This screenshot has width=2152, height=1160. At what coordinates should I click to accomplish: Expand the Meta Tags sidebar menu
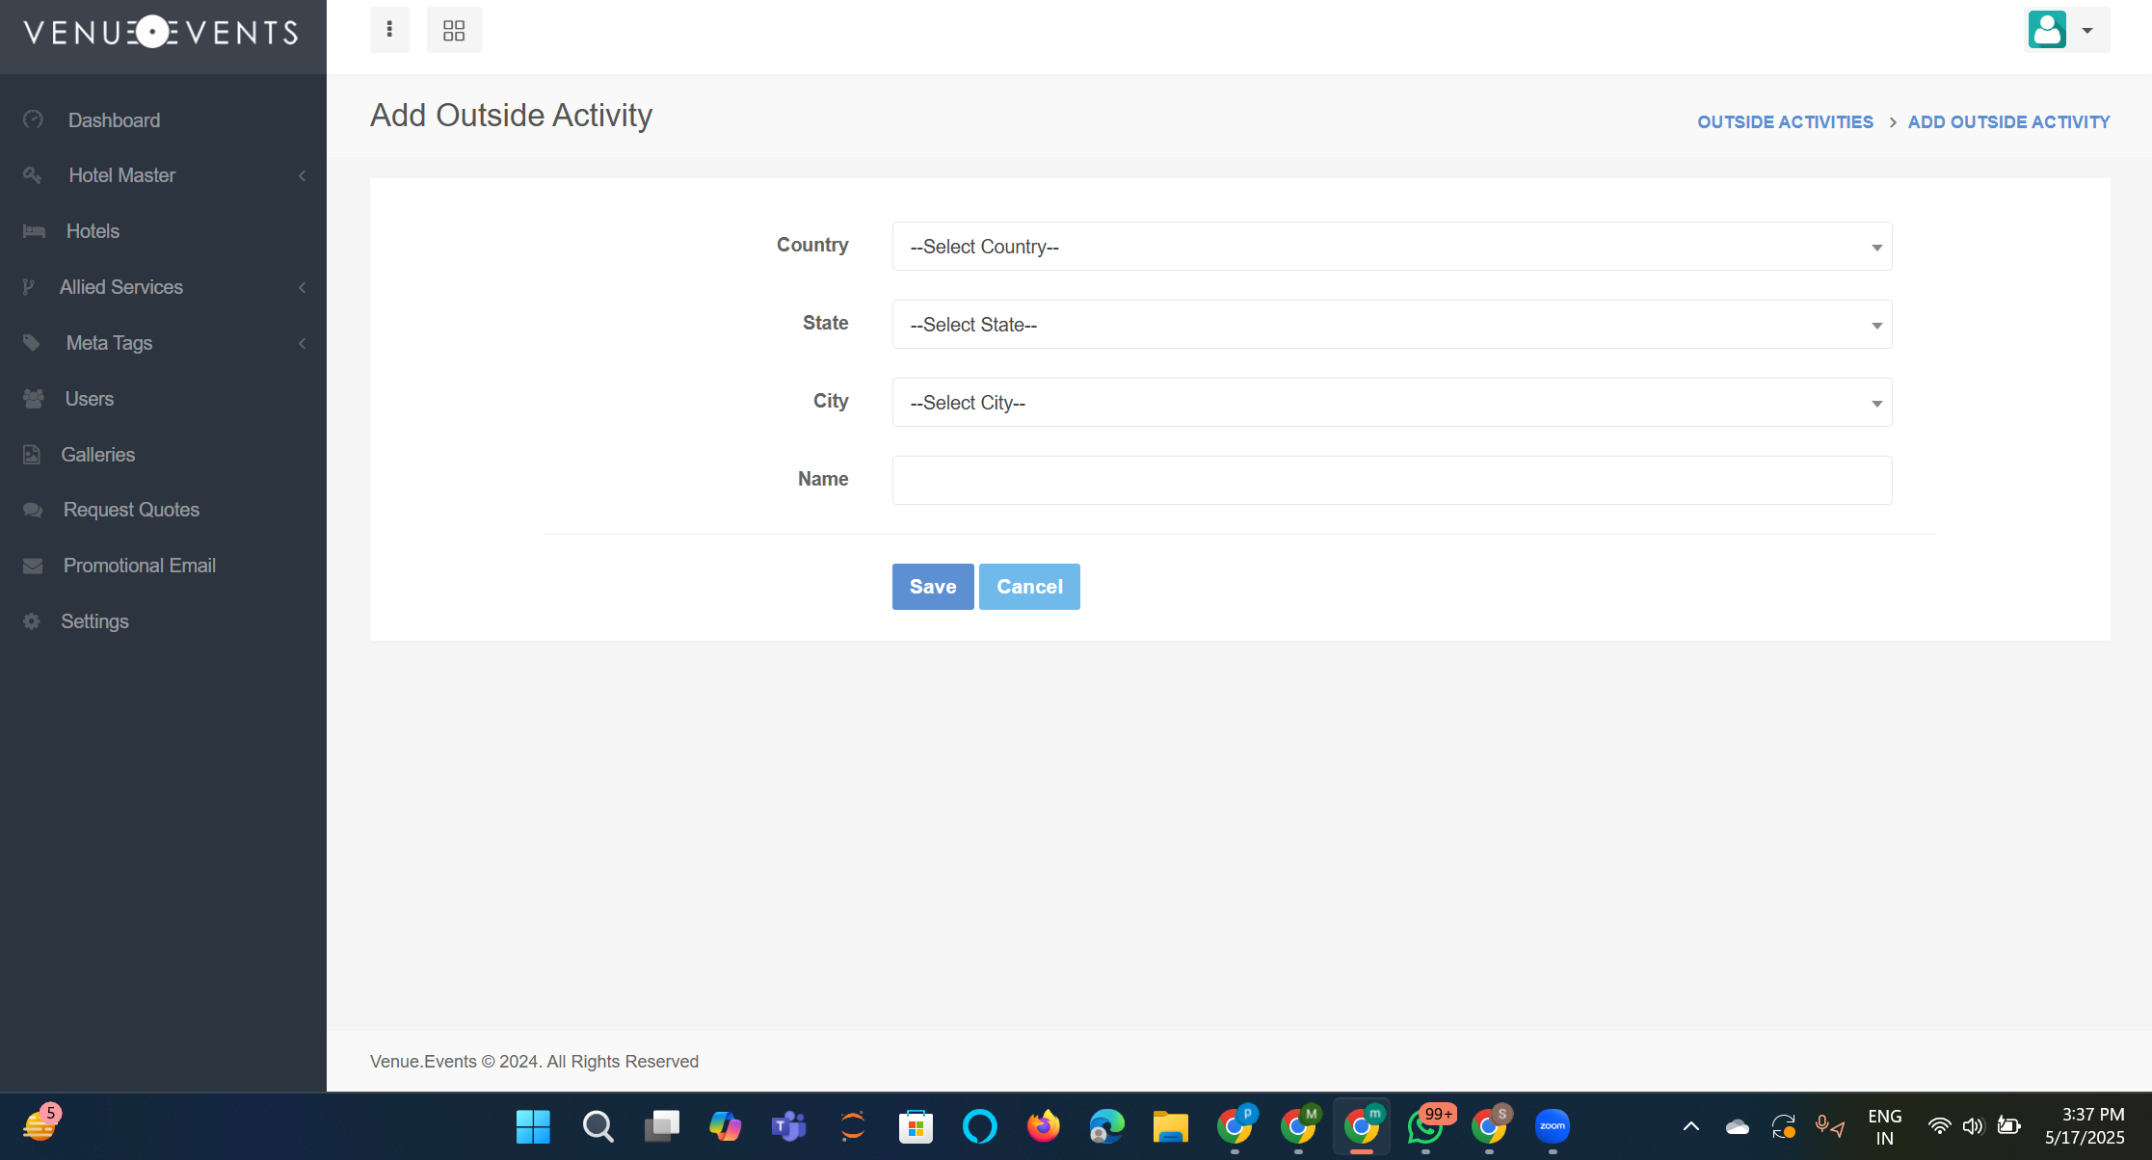110,343
